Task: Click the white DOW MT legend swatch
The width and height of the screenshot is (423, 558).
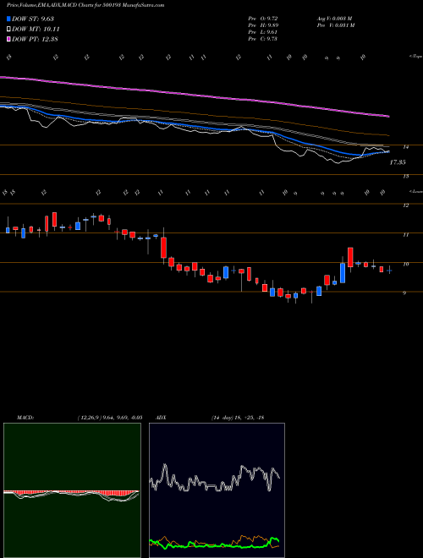Action: [x=9, y=30]
